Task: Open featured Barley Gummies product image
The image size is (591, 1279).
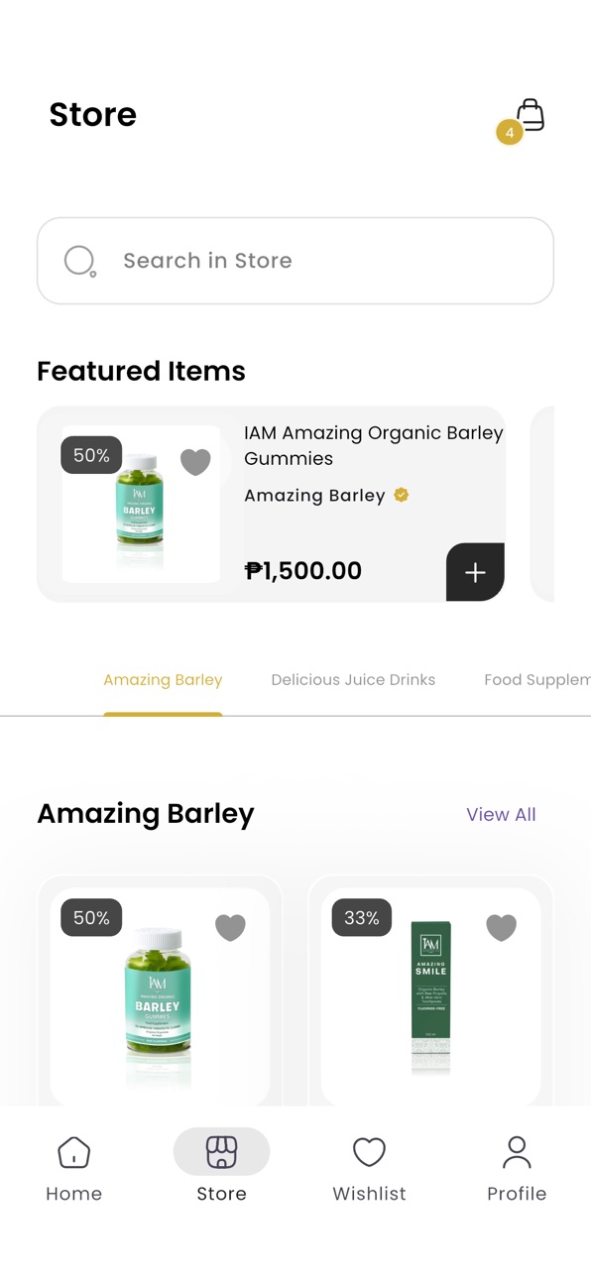Action: 141,504
